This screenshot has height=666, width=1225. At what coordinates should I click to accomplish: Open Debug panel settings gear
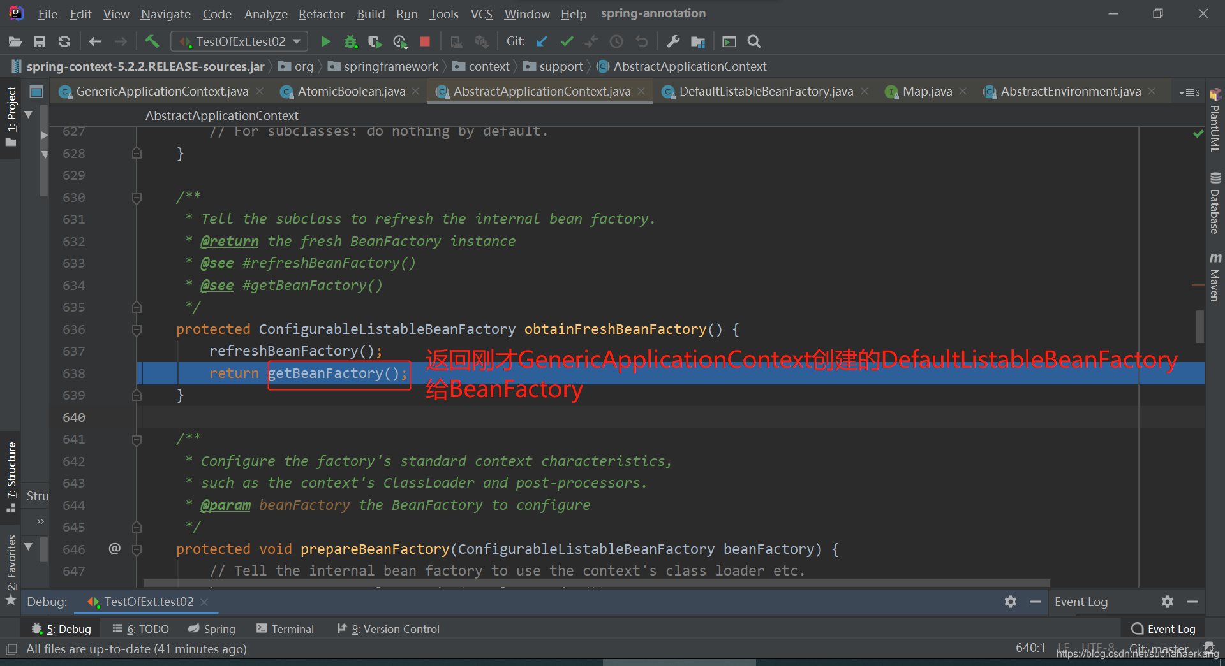click(x=1011, y=602)
